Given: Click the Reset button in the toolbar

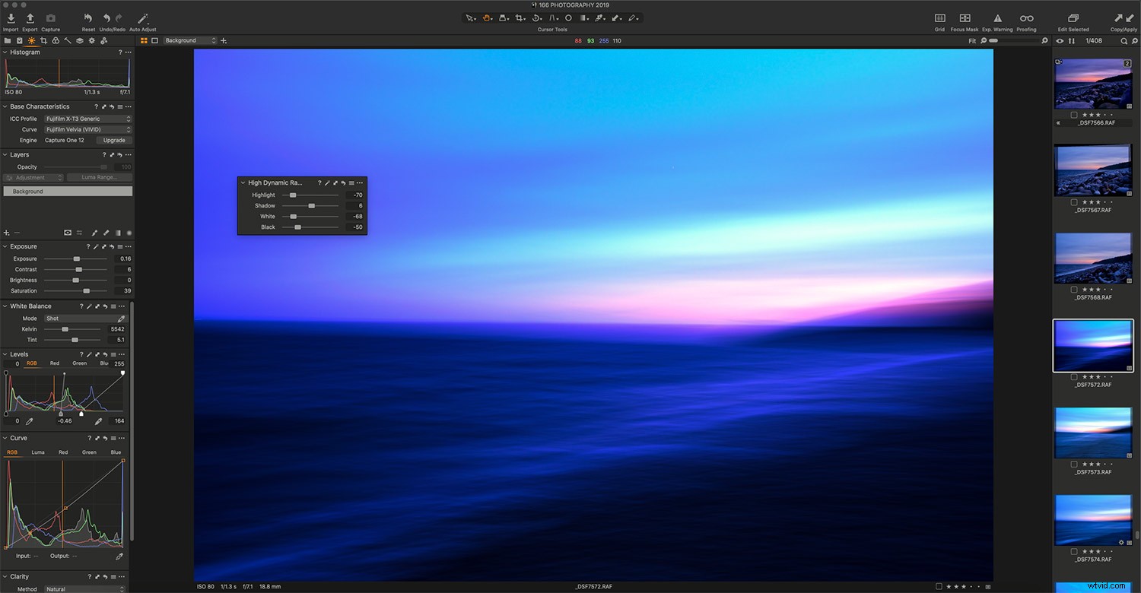Looking at the screenshot, I should pos(87,17).
